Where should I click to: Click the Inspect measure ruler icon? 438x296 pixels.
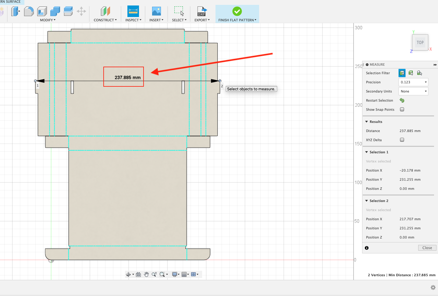pyautogui.click(x=133, y=11)
